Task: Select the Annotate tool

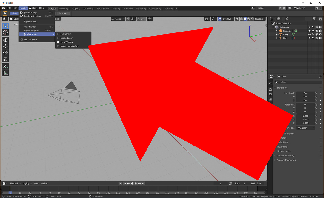Action: click(5, 66)
